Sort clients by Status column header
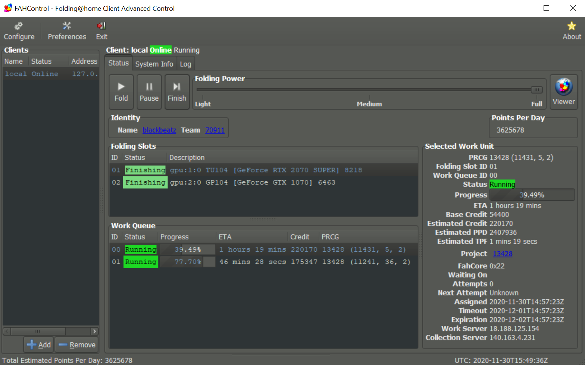This screenshot has height=365, width=585. pyautogui.click(x=49, y=61)
